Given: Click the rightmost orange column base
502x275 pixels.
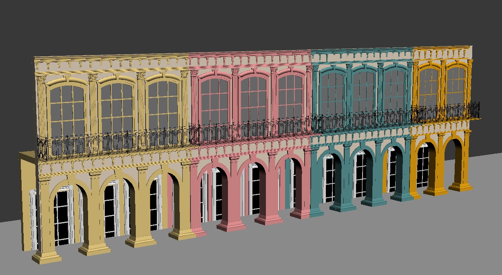Looking at the screenshot, I should tap(460, 187).
